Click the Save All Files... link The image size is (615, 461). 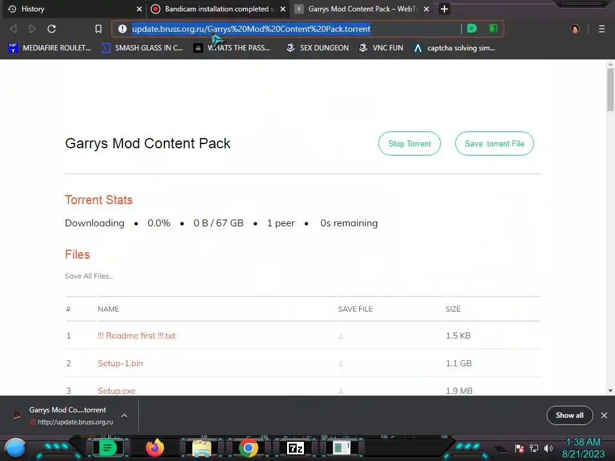click(89, 276)
